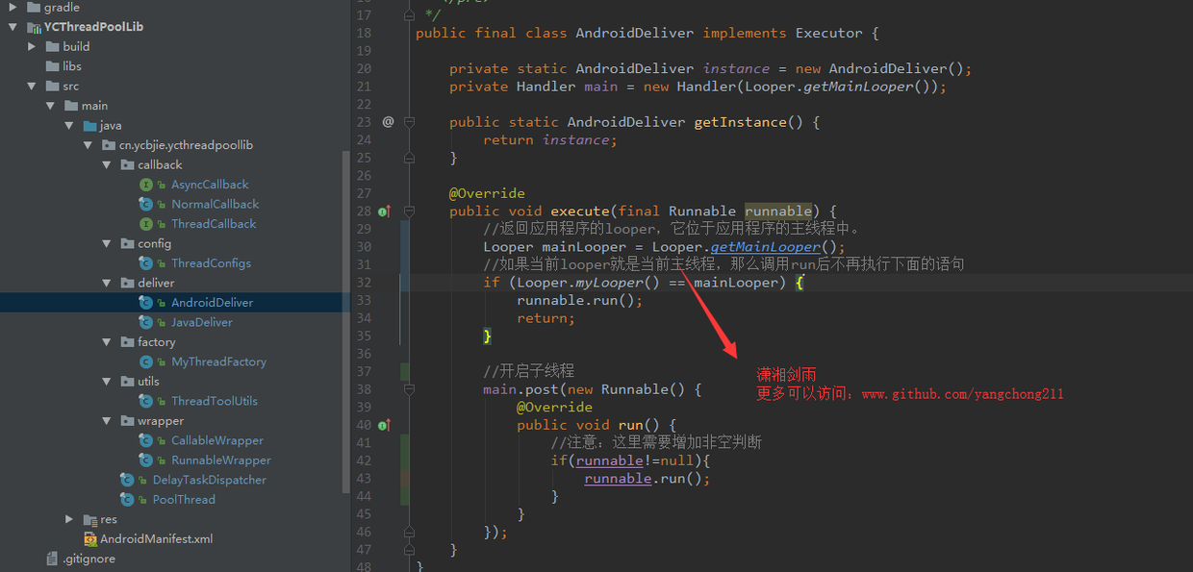This screenshot has width=1193, height=572.
Task: Click the gradle folder icon
Action: pos(34,8)
